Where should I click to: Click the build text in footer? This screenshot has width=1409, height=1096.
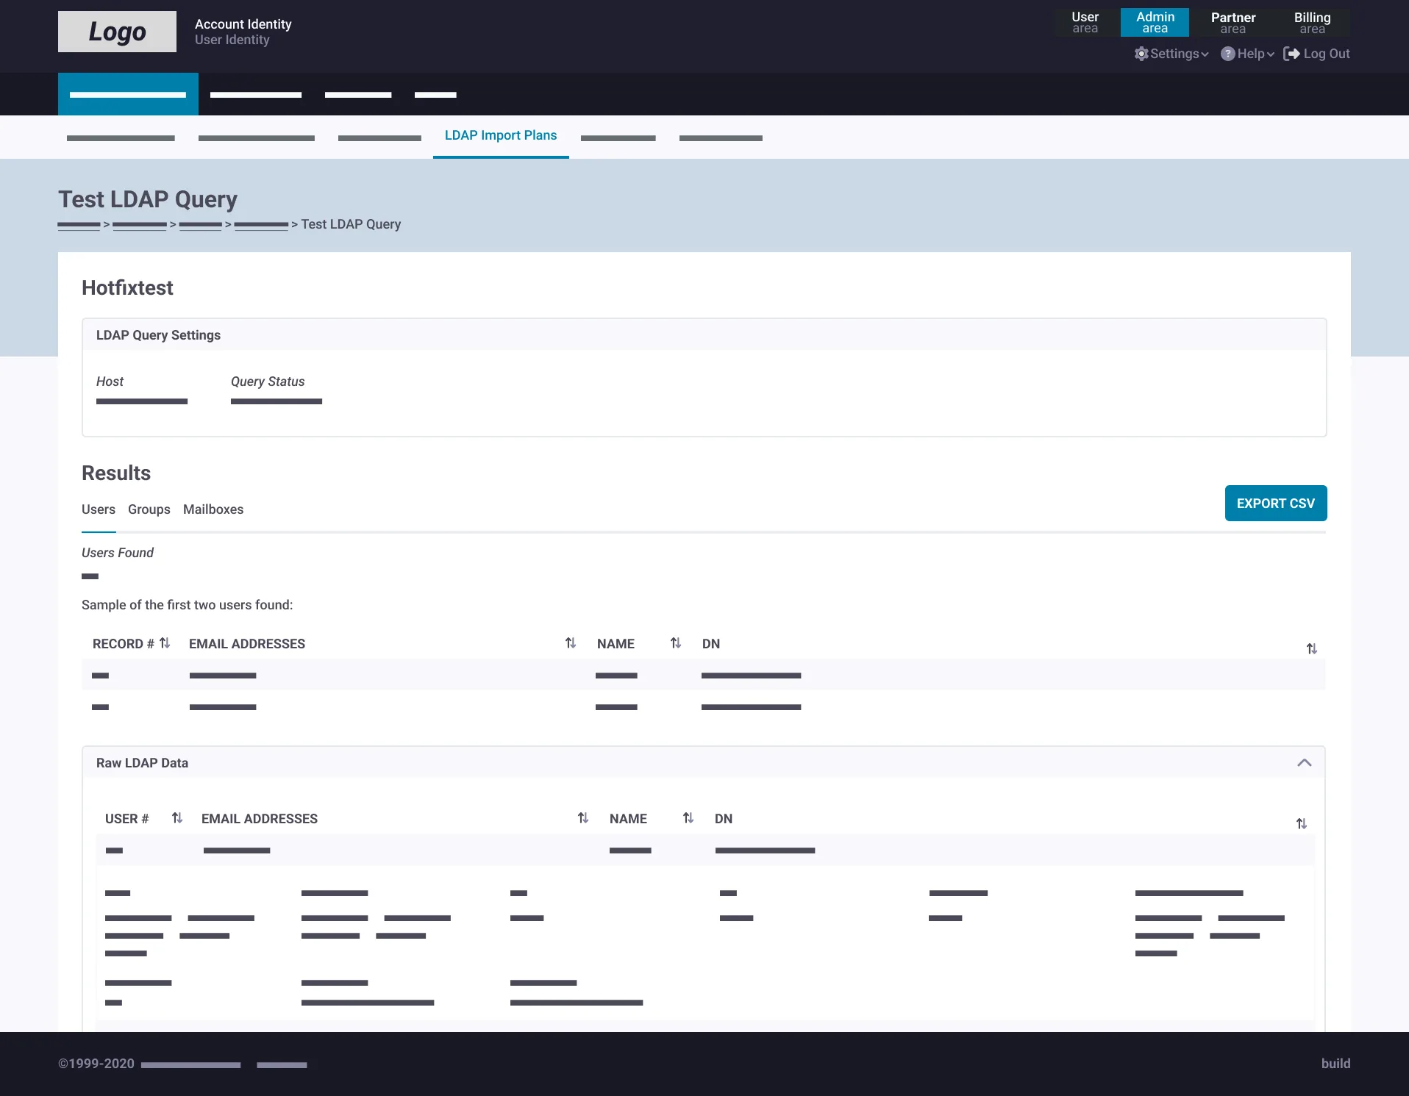point(1335,1064)
